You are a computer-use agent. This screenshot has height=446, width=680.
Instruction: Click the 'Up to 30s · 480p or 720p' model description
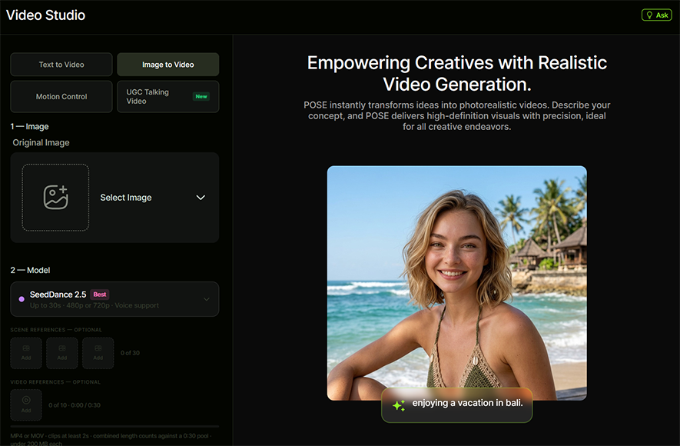coord(94,305)
